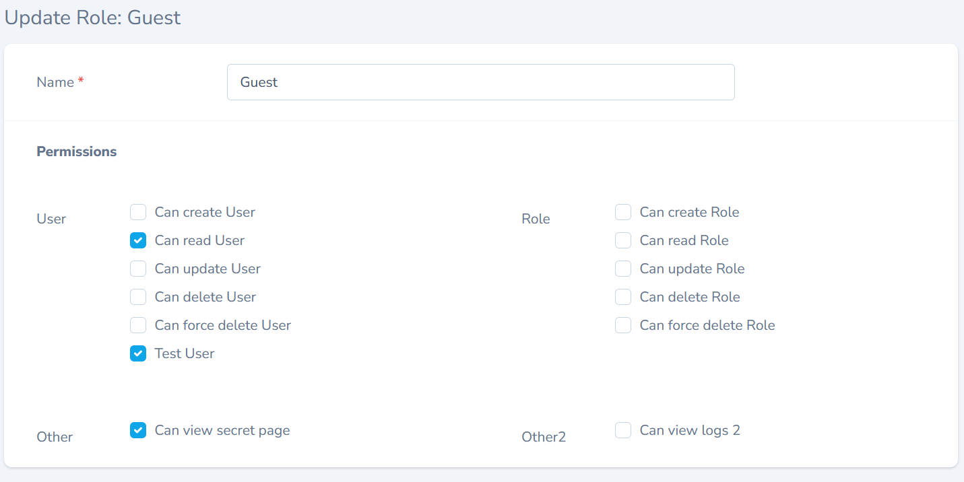
Task: Disable Can view secret page permission
Action: click(138, 431)
